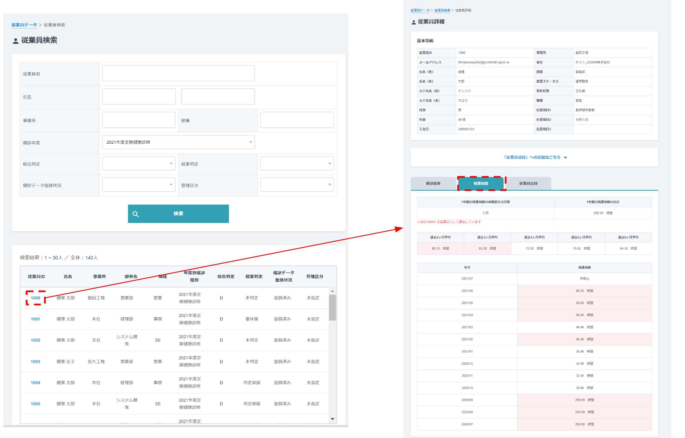Open the 就業判定 dropdown
The width and height of the screenshot is (685, 438).
point(297,163)
